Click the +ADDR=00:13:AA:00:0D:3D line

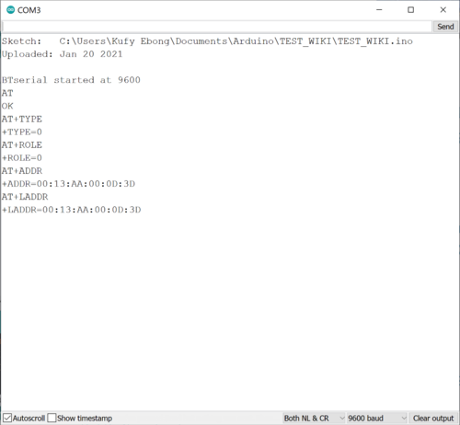68,184
